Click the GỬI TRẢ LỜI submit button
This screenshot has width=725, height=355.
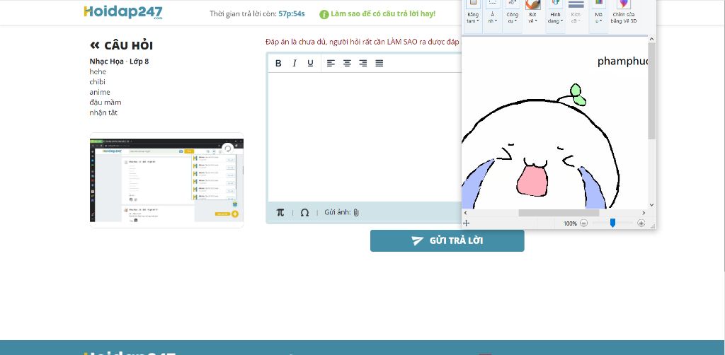(447, 240)
